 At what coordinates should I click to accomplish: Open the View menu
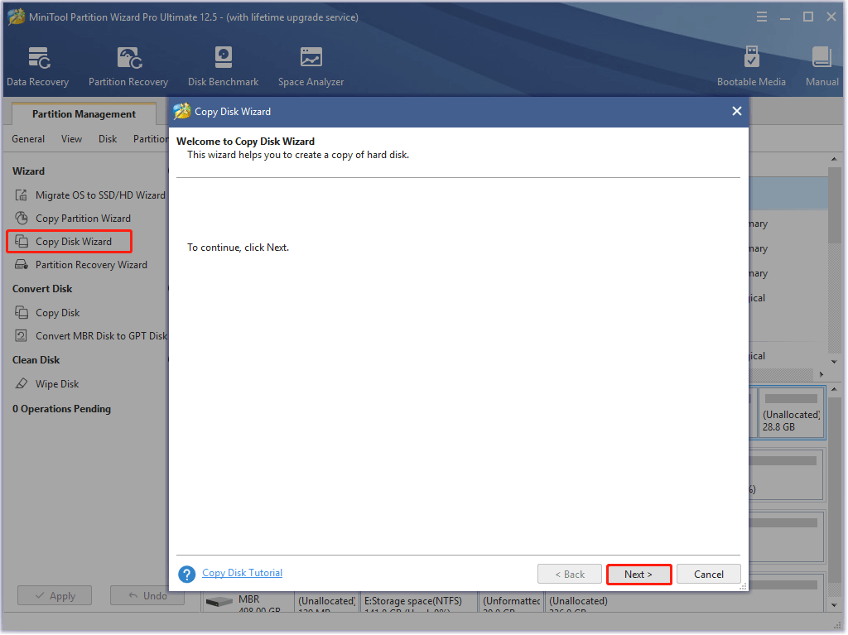pyautogui.click(x=71, y=139)
